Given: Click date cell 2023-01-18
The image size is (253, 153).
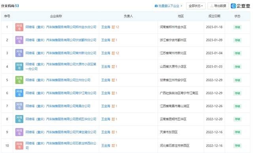Looking at the screenshot, I should tap(214, 27).
